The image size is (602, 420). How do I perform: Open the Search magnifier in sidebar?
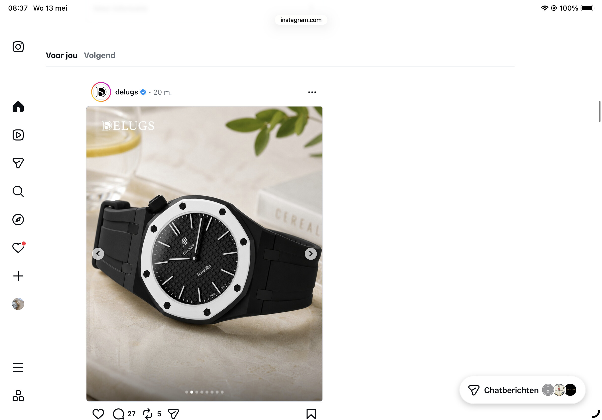click(x=18, y=191)
